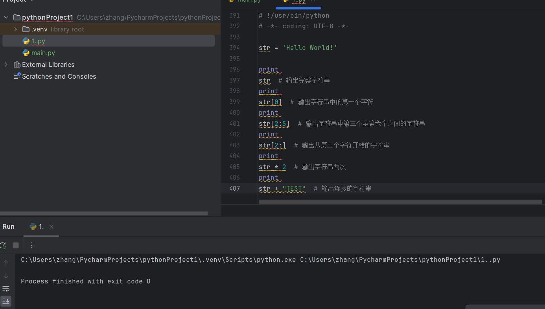Image resolution: width=545 pixels, height=309 pixels.
Task: Open main.py from the project tree
Action: click(x=43, y=53)
